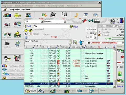
Task: Click the green person icon in the right panel
Action: pos(120,74)
